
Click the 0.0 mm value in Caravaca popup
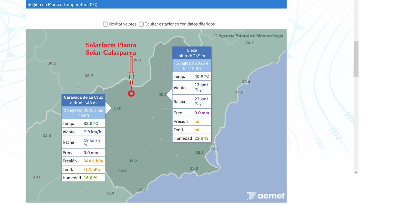point(91,153)
